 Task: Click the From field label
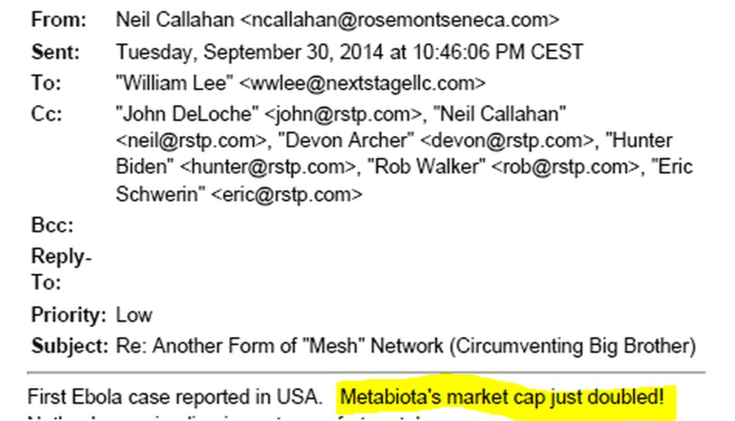[x=59, y=20]
